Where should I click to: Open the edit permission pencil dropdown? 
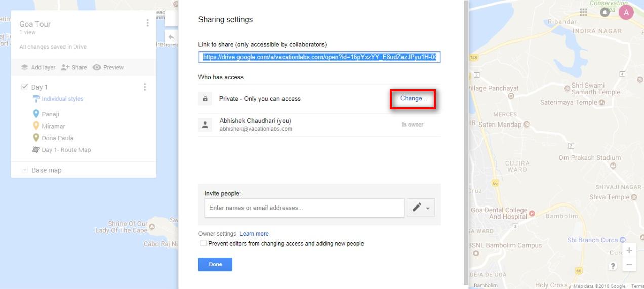click(421, 208)
